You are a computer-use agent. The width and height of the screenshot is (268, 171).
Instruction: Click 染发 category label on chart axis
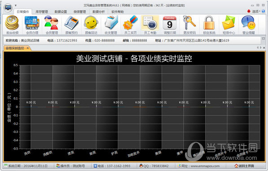point(92,153)
